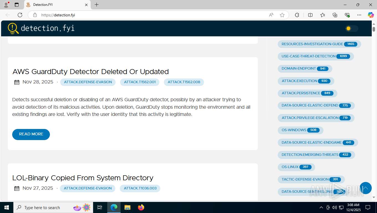Open Browser essentials heart icon
The height and width of the screenshot is (213, 377).
[347, 15]
